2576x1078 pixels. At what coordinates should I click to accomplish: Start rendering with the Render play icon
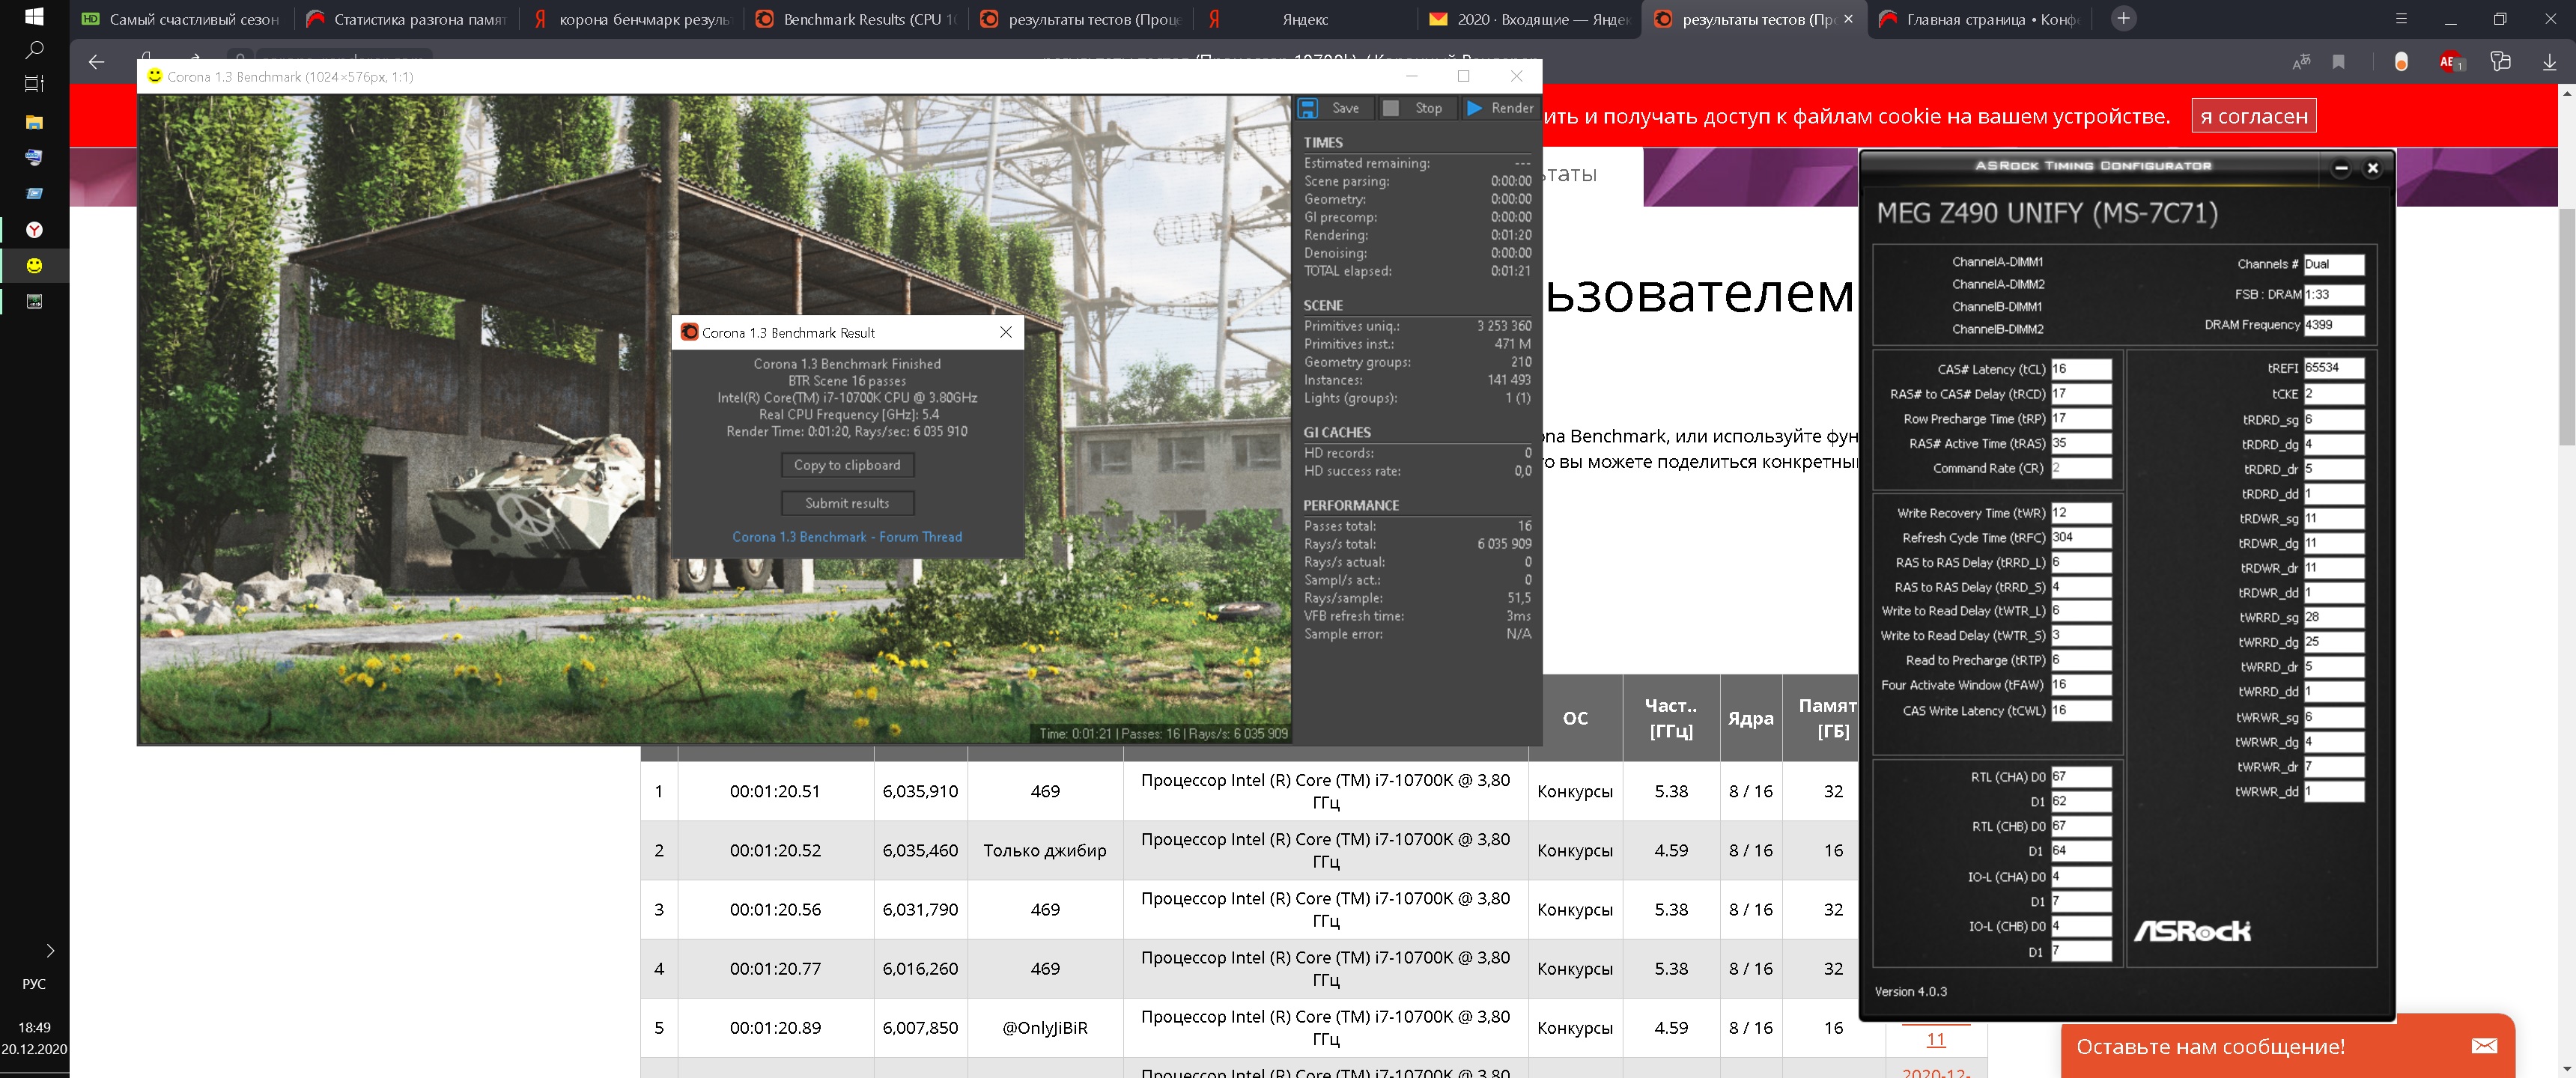click(1475, 108)
